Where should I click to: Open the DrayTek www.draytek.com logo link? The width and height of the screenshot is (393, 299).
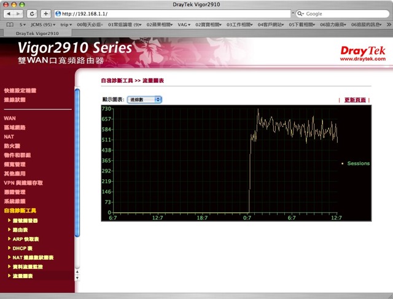pyautogui.click(x=363, y=53)
